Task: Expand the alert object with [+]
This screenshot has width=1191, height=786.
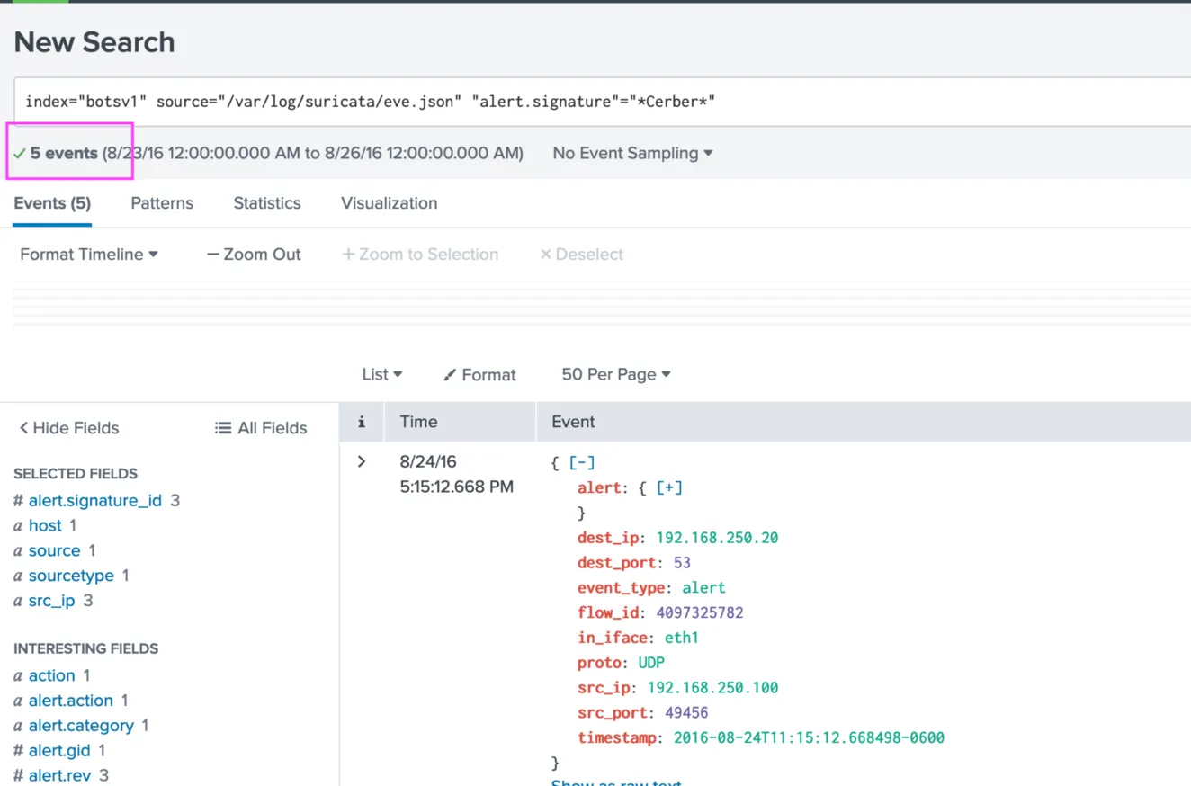Action: (x=669, y=487)
